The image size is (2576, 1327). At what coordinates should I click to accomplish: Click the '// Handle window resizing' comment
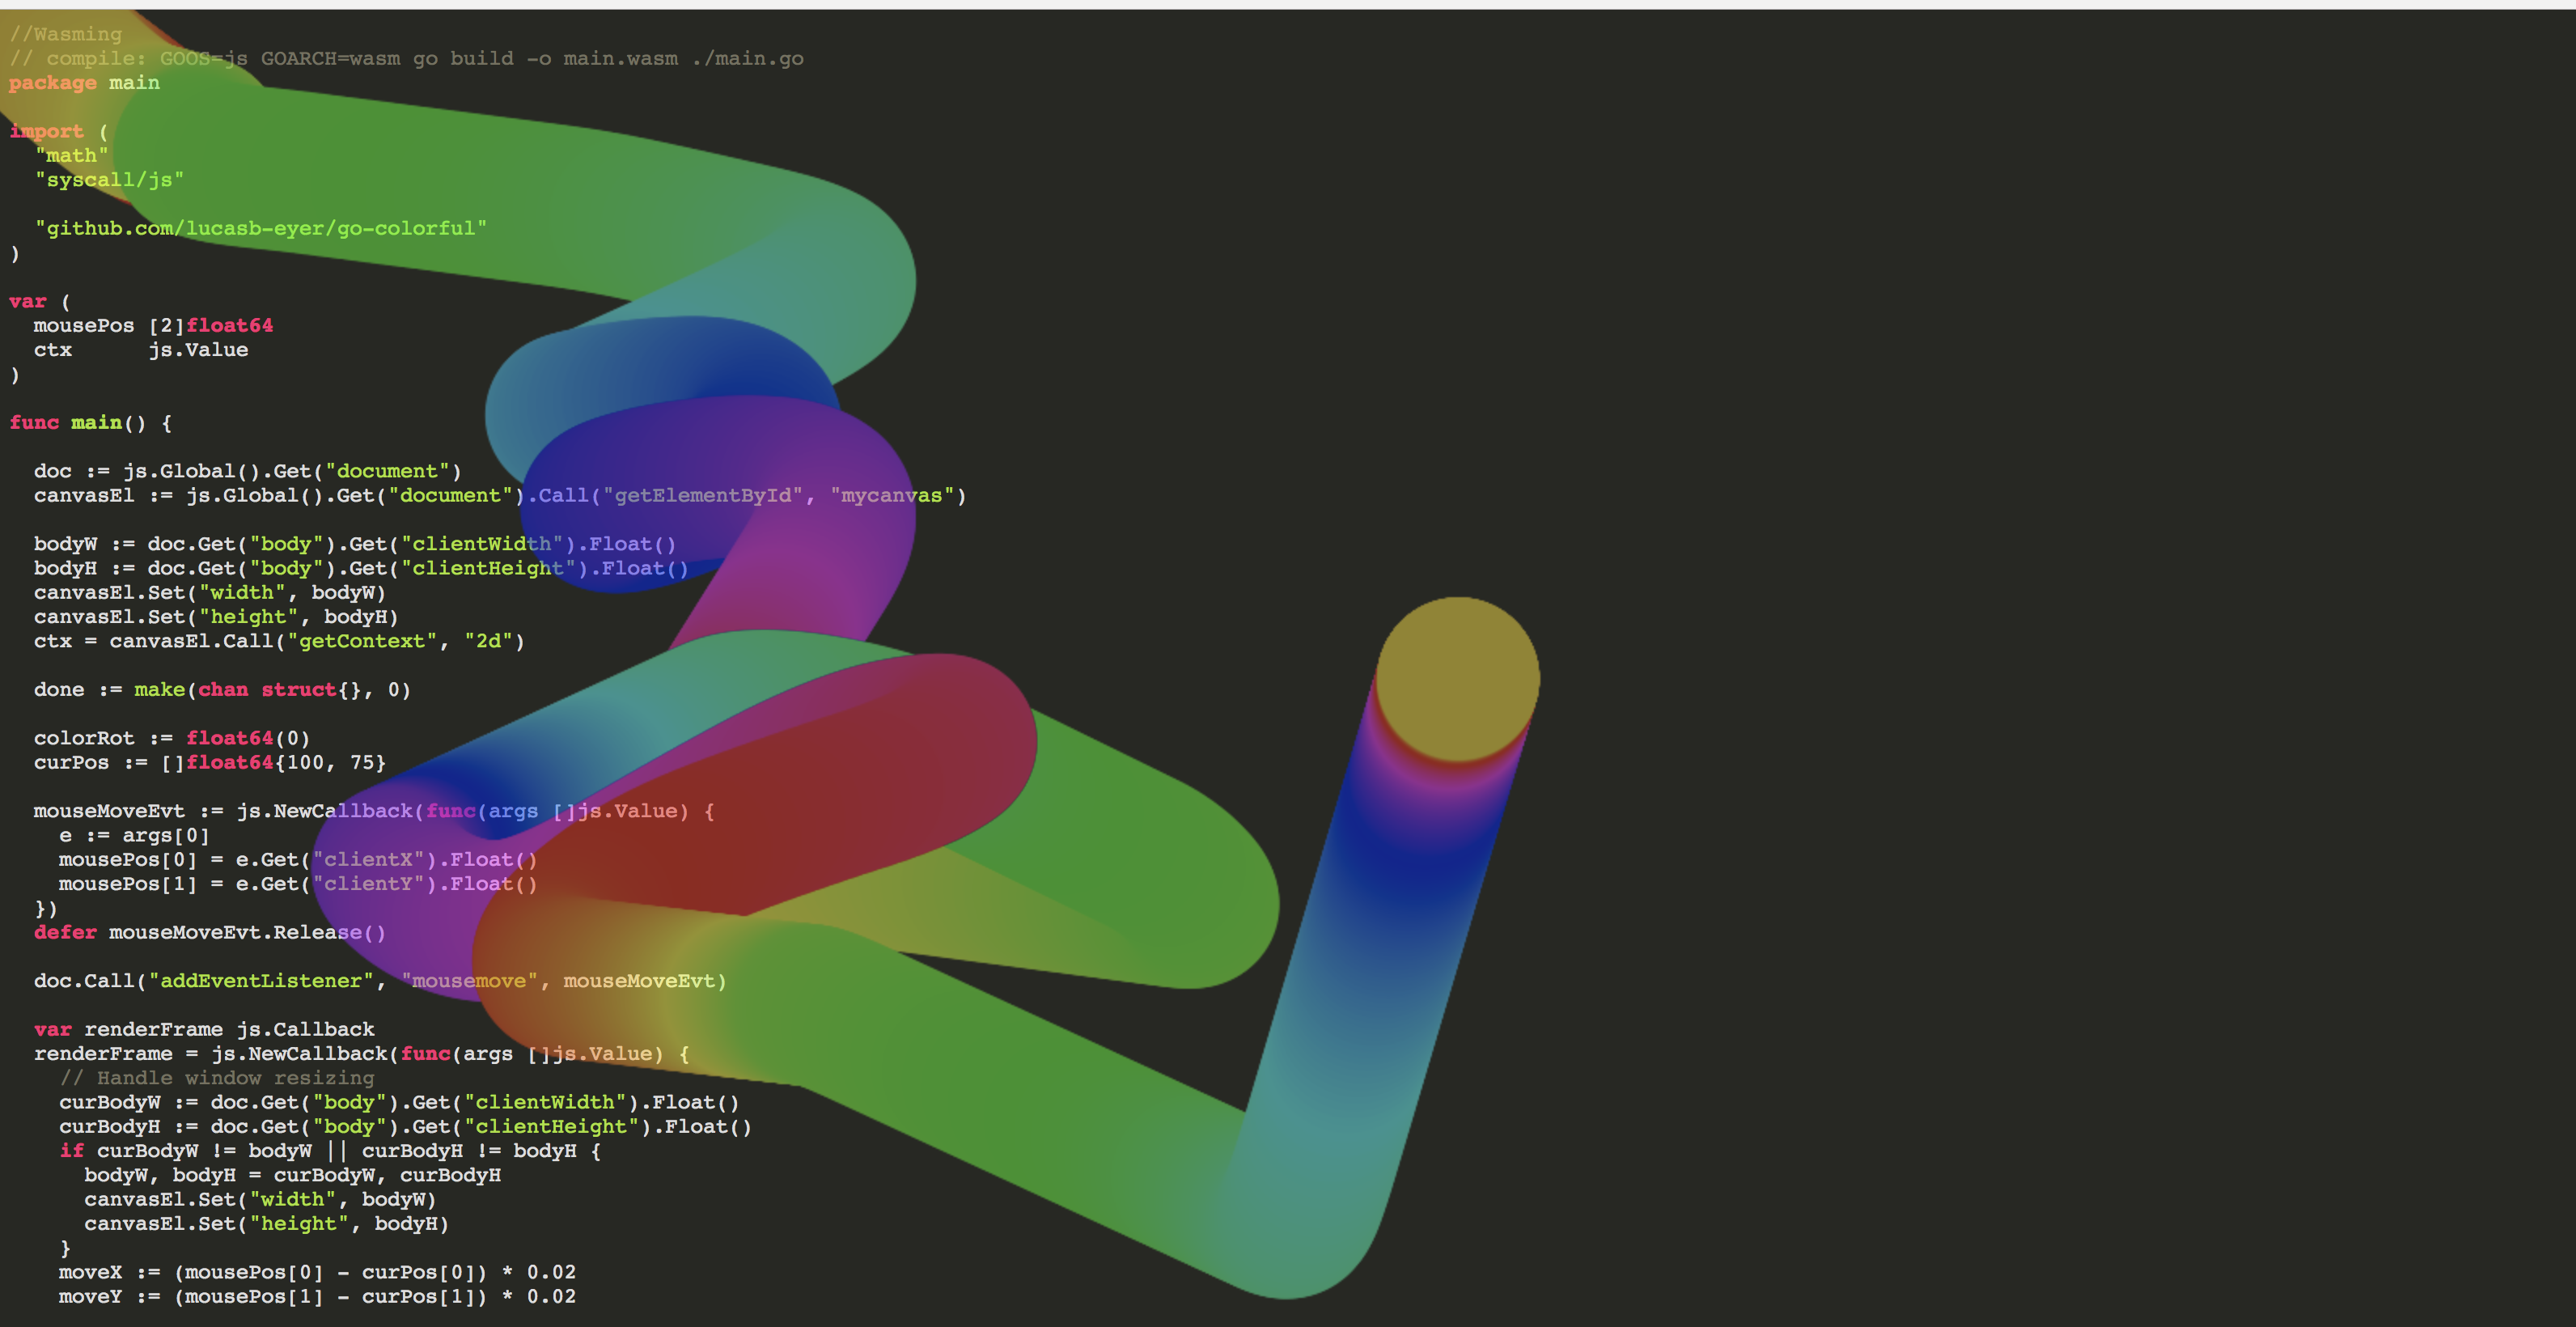pos(216,1077)
